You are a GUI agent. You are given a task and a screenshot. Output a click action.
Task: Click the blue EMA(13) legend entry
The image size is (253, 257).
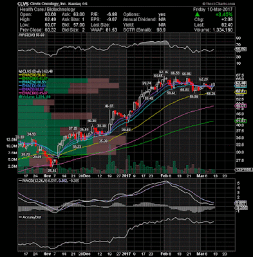(x=32, y=85)
